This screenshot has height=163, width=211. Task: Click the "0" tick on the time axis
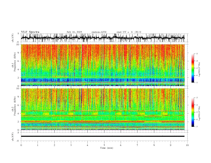point(21,145)
